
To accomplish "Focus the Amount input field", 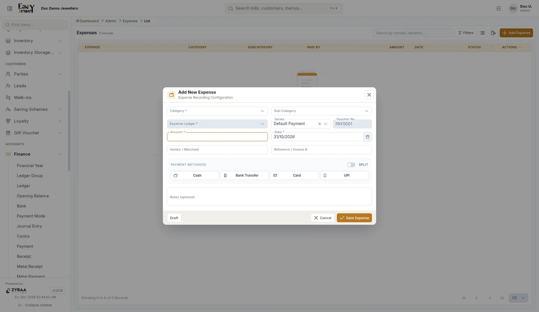I will pyautogui.click(x=217, y=137).
